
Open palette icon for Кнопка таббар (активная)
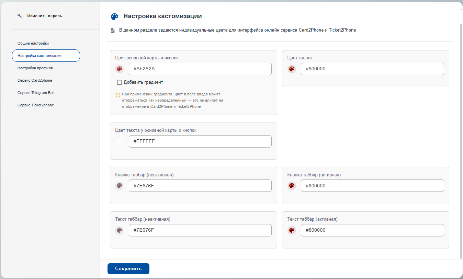pos(292,186)
